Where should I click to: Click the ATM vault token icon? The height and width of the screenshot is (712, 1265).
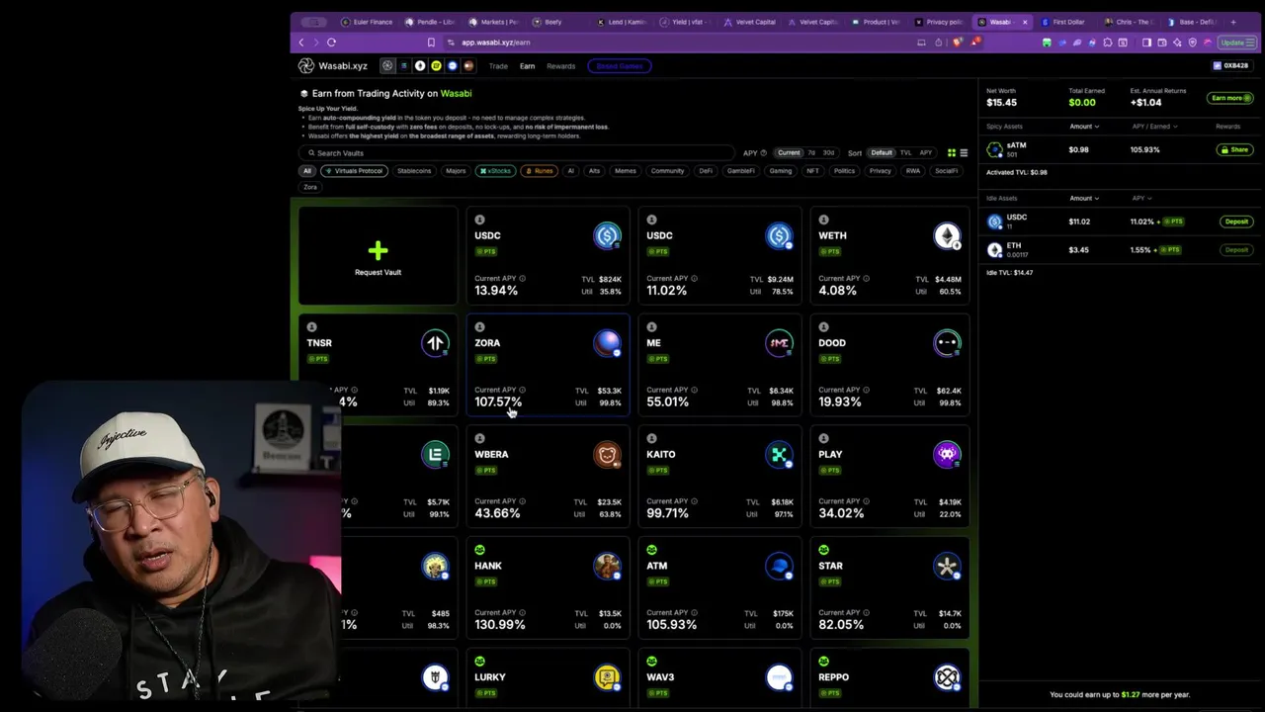point(779,567)
